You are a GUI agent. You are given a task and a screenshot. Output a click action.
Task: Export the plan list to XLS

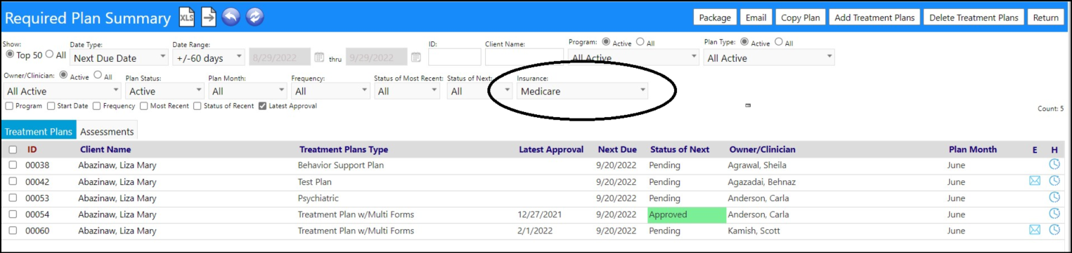186,18
